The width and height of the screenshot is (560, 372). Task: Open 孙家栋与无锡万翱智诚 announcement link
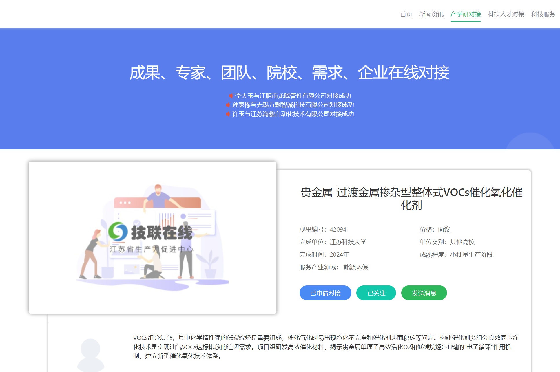293,105
